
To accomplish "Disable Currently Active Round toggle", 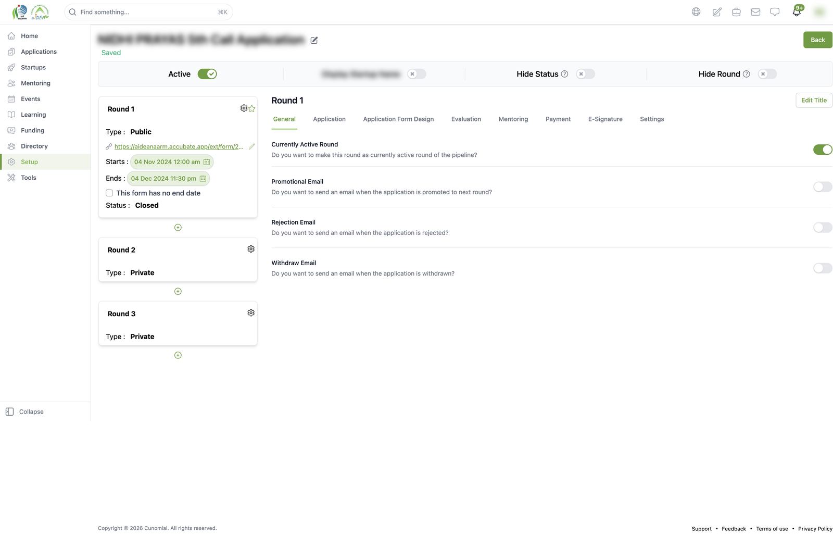I will [823, 150].
